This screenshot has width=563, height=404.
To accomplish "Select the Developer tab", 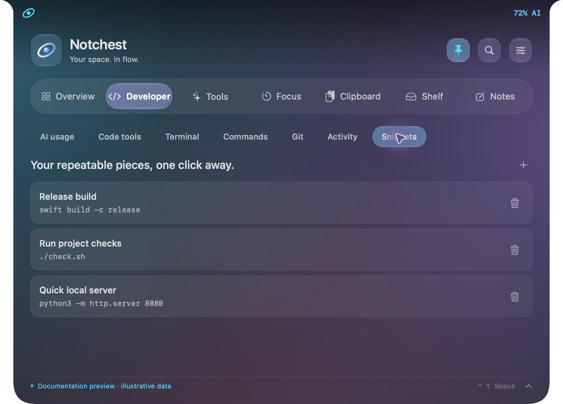I will [x=139, y=97].
